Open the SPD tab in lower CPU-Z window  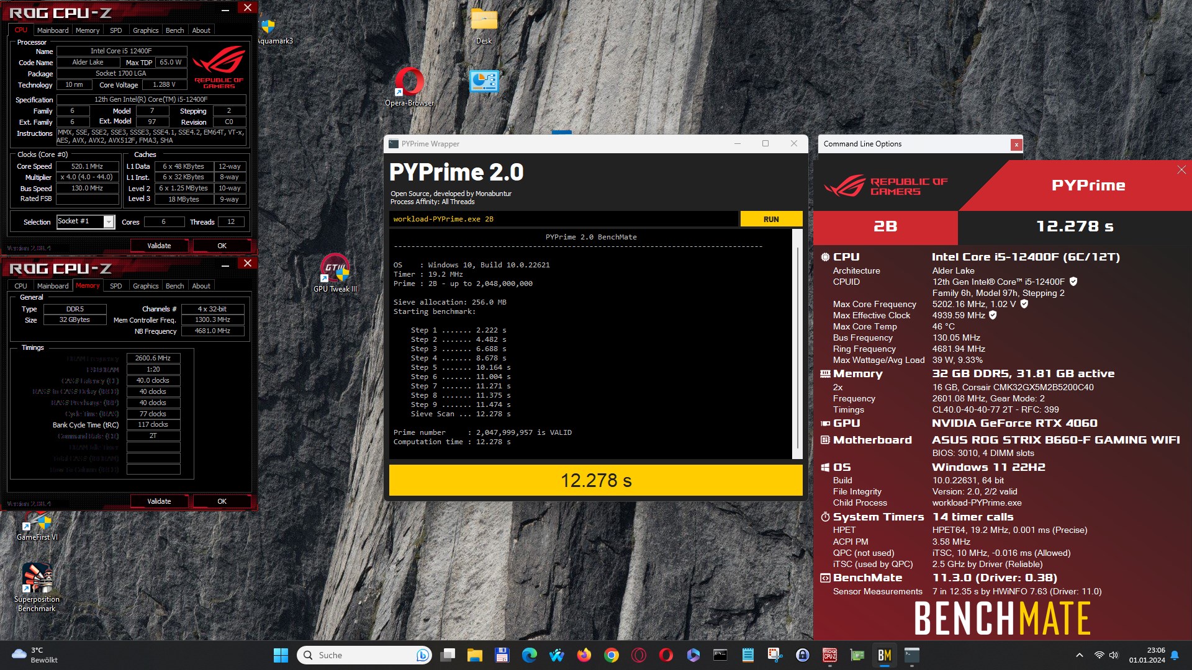click(116, 286)
